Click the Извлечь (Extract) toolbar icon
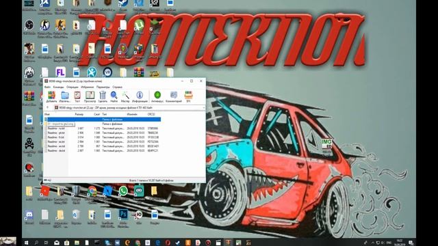The width and height of the screenshot is (438, 246). tap(65, 97)
